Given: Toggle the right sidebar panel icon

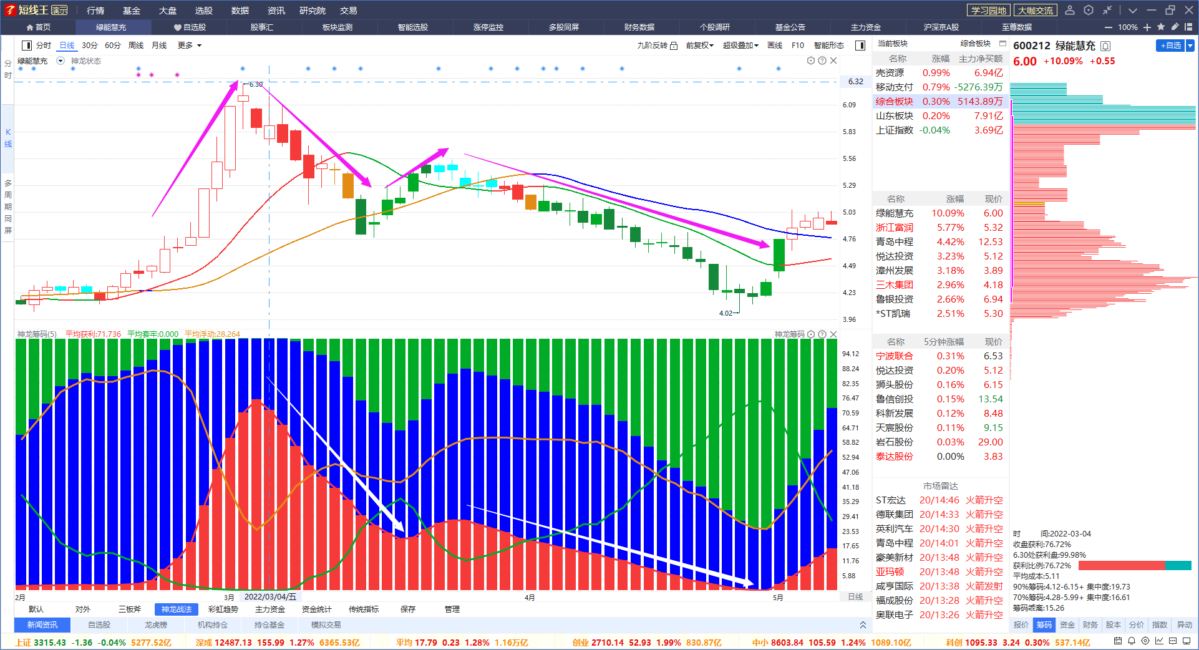Looking at the screenshot, I should pos(860,46).
